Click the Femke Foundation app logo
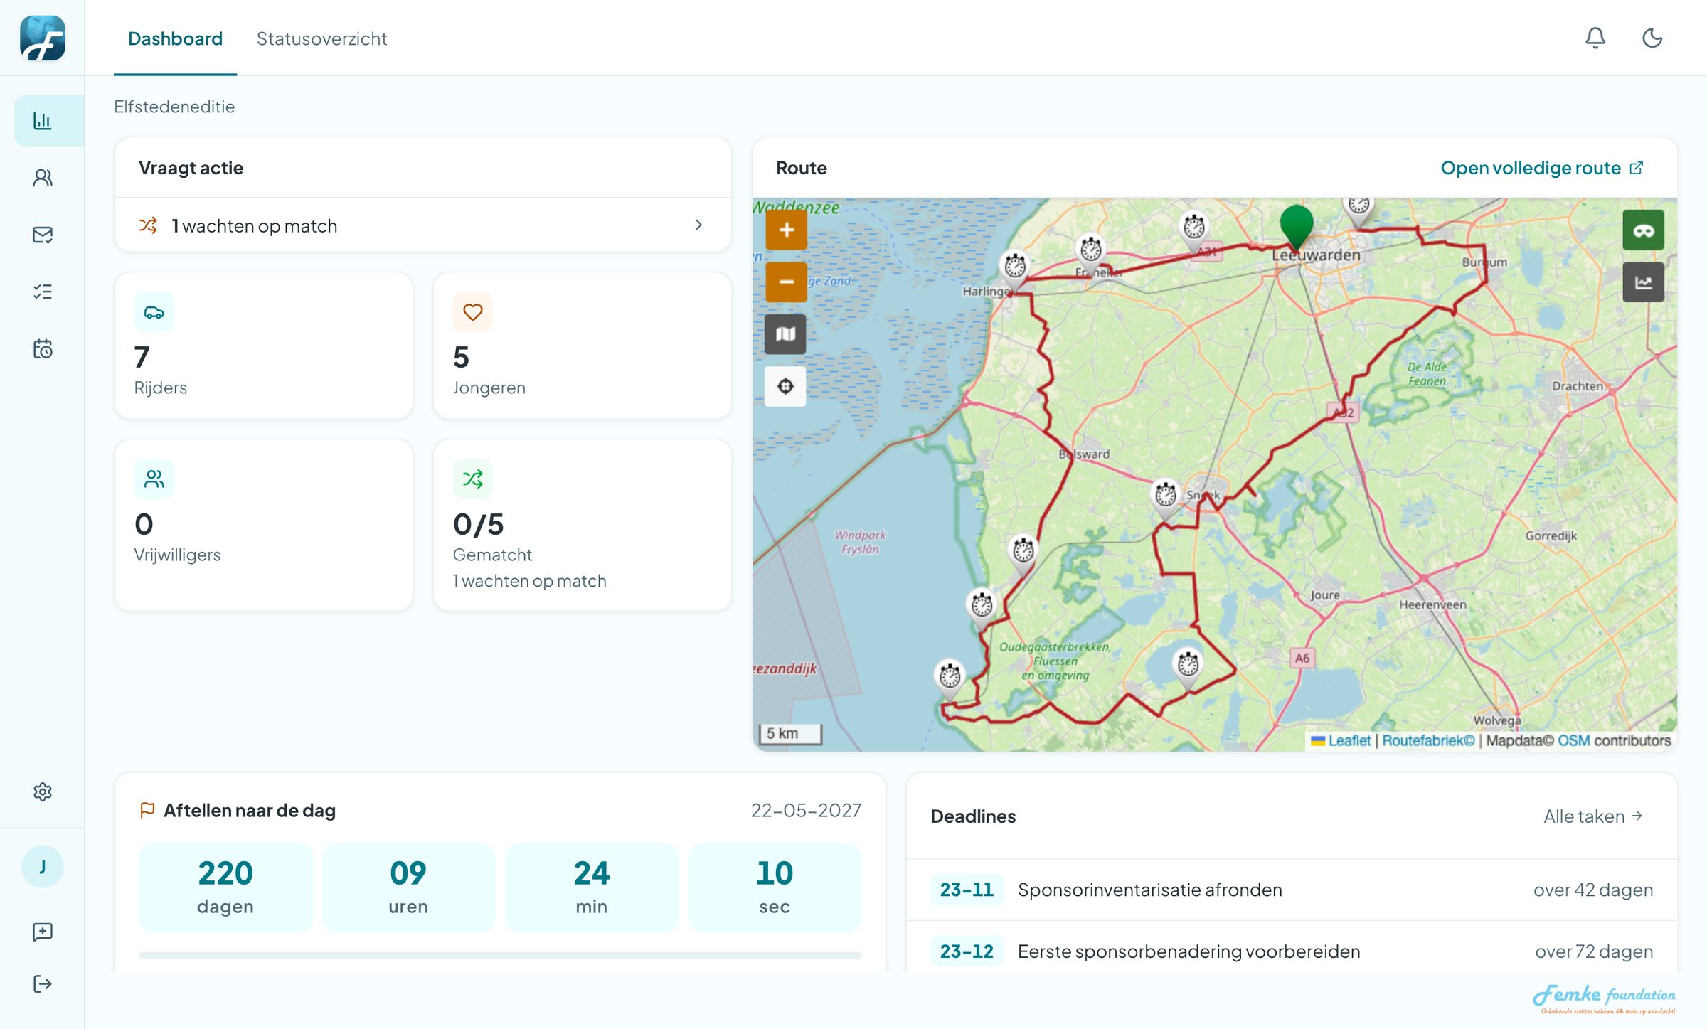Image resolution: width=1707 pixels, height=1029 pixels. click(x=43, y=38)
